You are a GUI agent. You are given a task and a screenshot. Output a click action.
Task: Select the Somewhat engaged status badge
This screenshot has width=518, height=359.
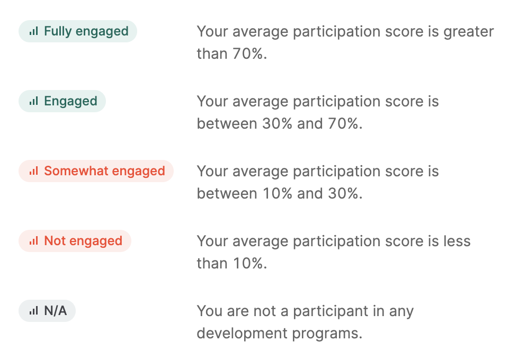(x=96, y=171)
